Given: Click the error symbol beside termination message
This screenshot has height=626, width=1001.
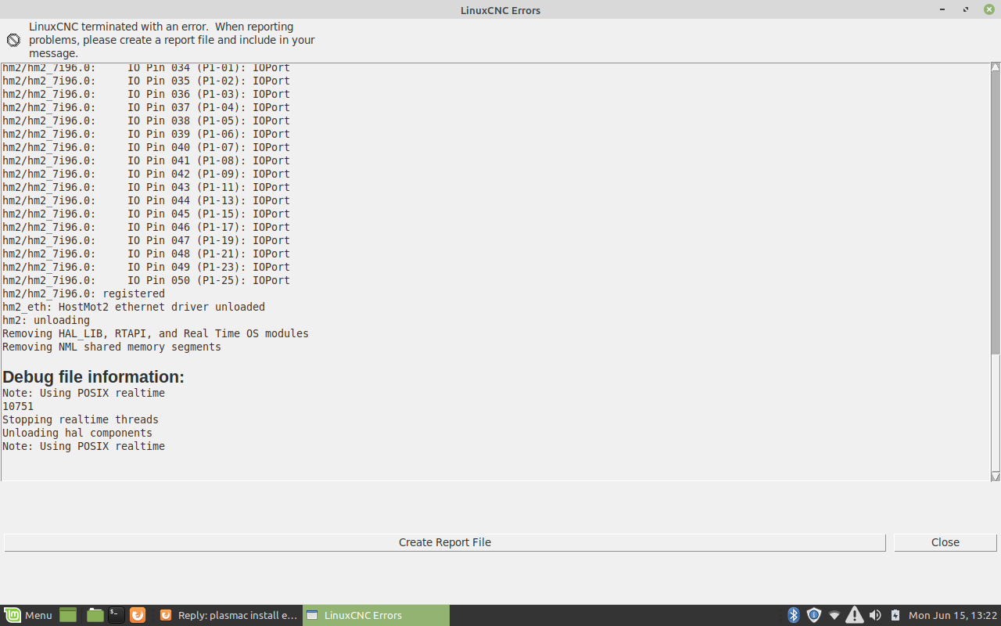Looking at the screenshot, I should (x=13, y=40).
